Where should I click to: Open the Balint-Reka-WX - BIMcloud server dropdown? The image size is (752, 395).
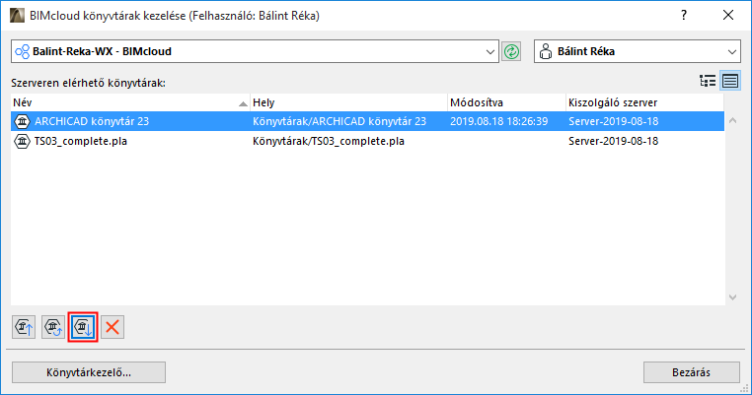coord(255,51)
